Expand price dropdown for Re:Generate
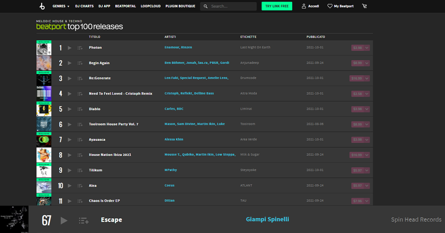This screenshot has width=445, height=233. [367, 78]
